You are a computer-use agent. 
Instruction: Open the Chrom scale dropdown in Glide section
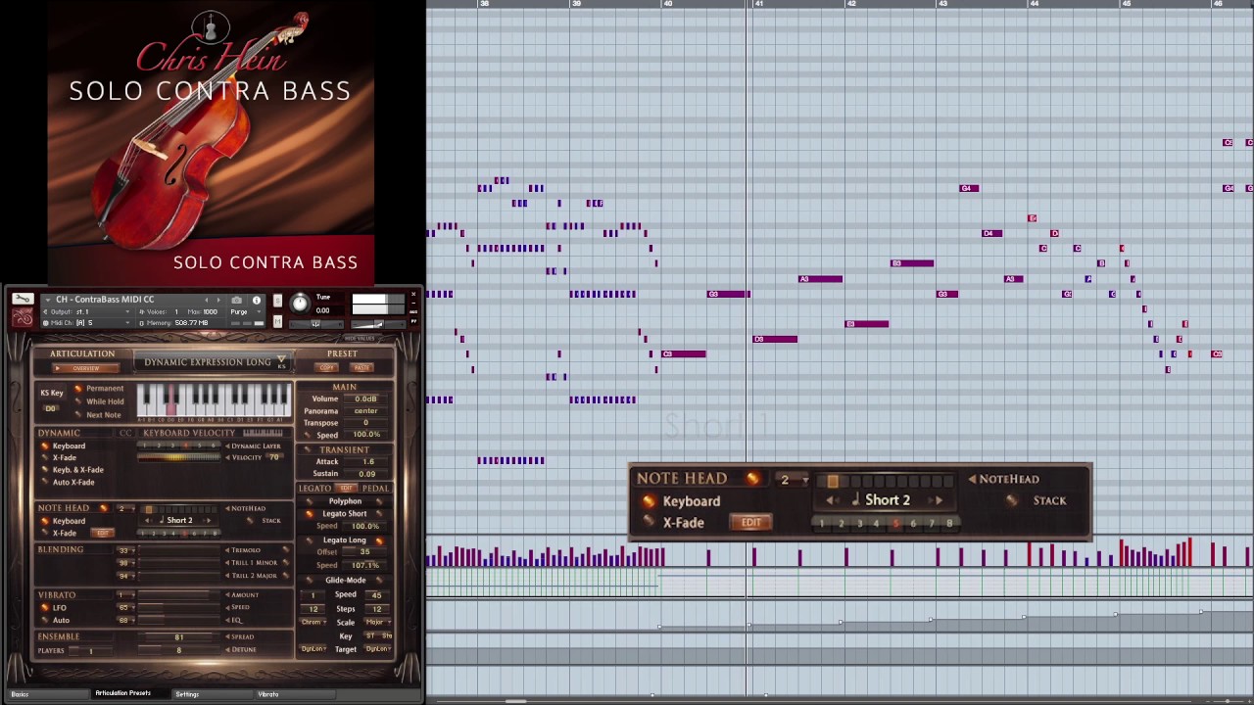pyautogui.click(x=313, y=622)
